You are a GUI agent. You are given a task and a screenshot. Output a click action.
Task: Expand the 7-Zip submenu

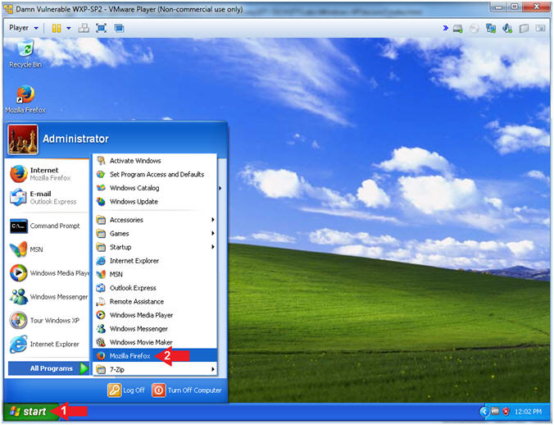[155, 369]
